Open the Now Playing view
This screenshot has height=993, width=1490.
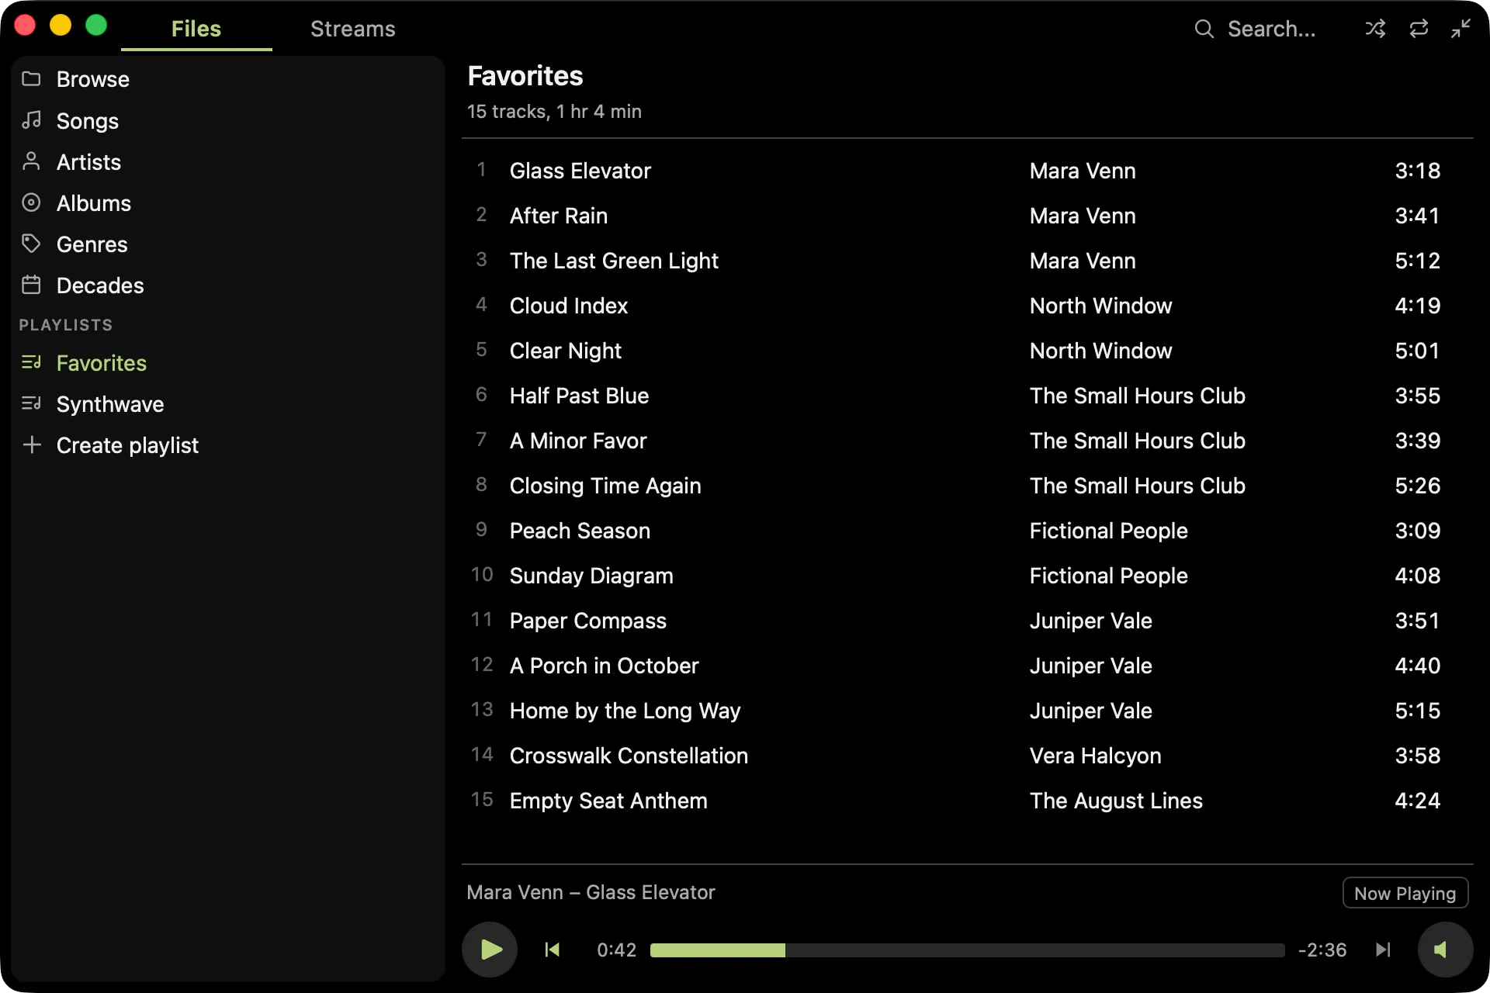[x=1405, y=893]
